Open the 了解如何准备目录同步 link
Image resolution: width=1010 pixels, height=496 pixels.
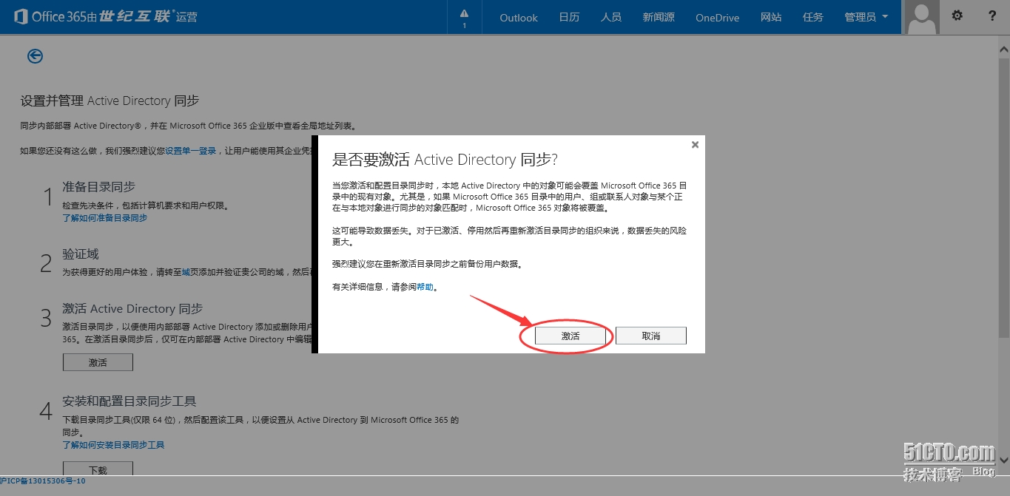pyautogui.click(x=104, y=218)
